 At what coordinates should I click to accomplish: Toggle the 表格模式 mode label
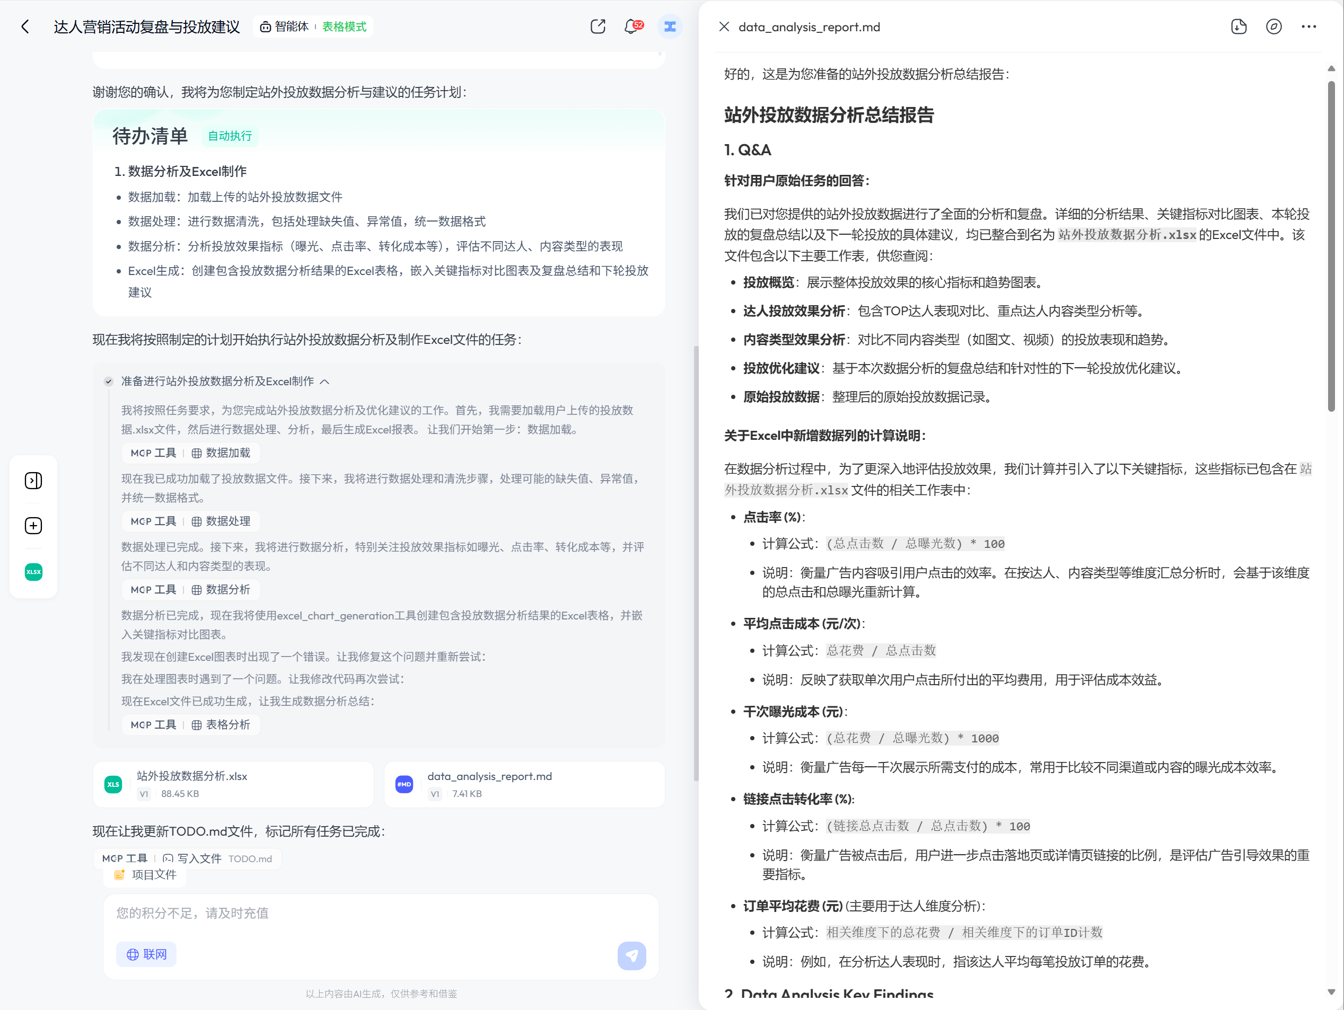[344, 26]
